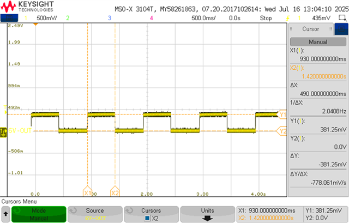Open the Units softkey submenu
The image size is (349, 223).
point(208,214)
